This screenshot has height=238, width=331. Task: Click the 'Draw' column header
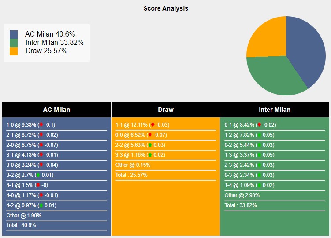pos(166,110)
